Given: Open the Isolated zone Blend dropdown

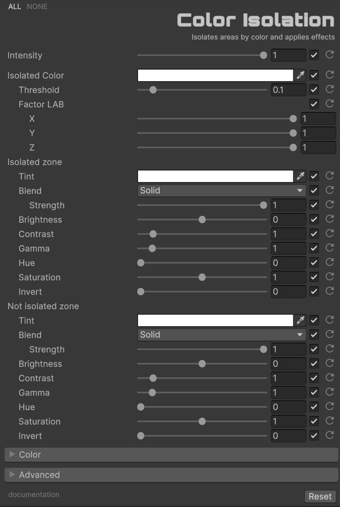Looking at the screenshot, I should 221,191.
